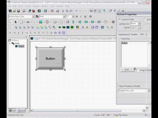
Task: Click the Page Flip: None status text
Action: click(120, 115)
